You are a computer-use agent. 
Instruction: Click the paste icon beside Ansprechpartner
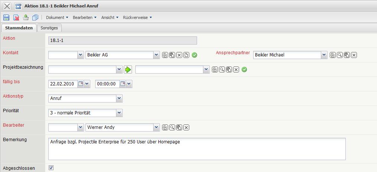point(347,55)
